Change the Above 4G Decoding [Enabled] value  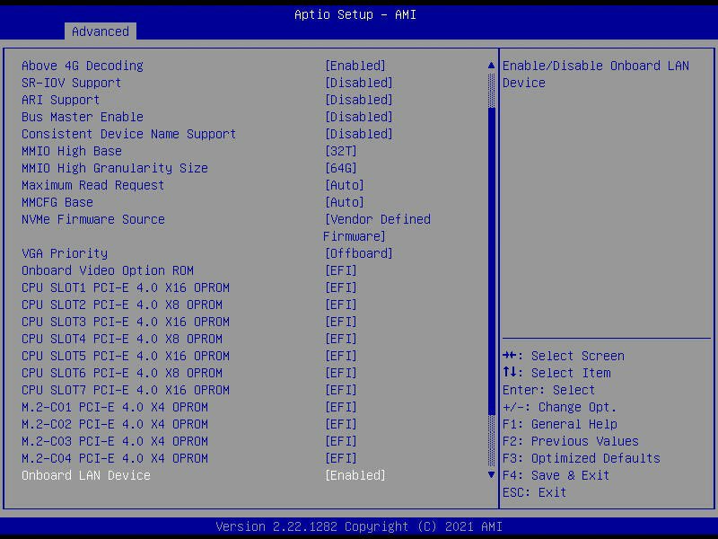(x=355, y=66)
